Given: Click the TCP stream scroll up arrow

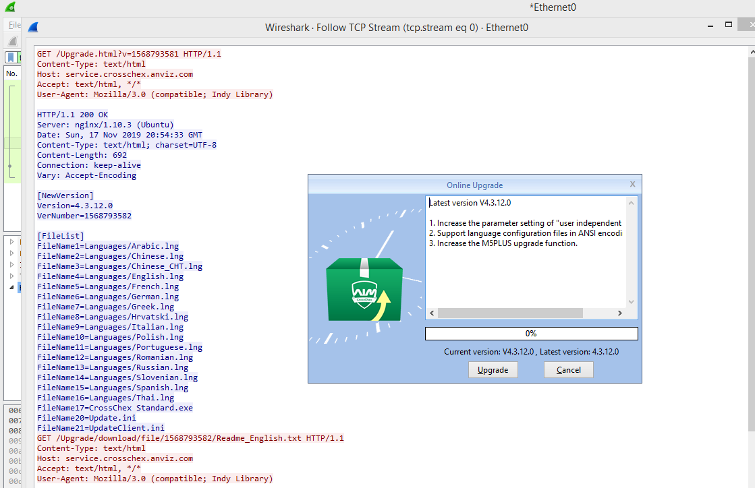Looking at the screenshot, I should tap(752, 51).
